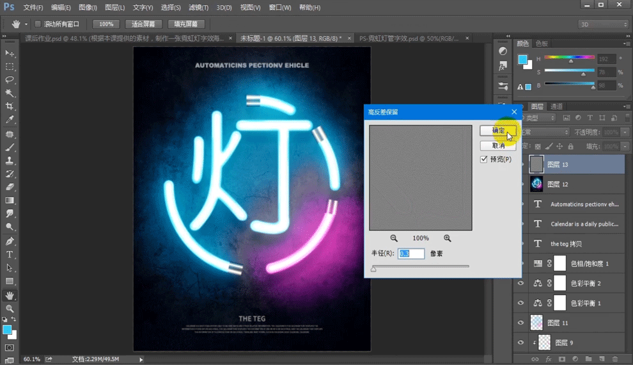
Task: Hide the 图层 11 layer via eye icon
Action: (x=520, y=323)
